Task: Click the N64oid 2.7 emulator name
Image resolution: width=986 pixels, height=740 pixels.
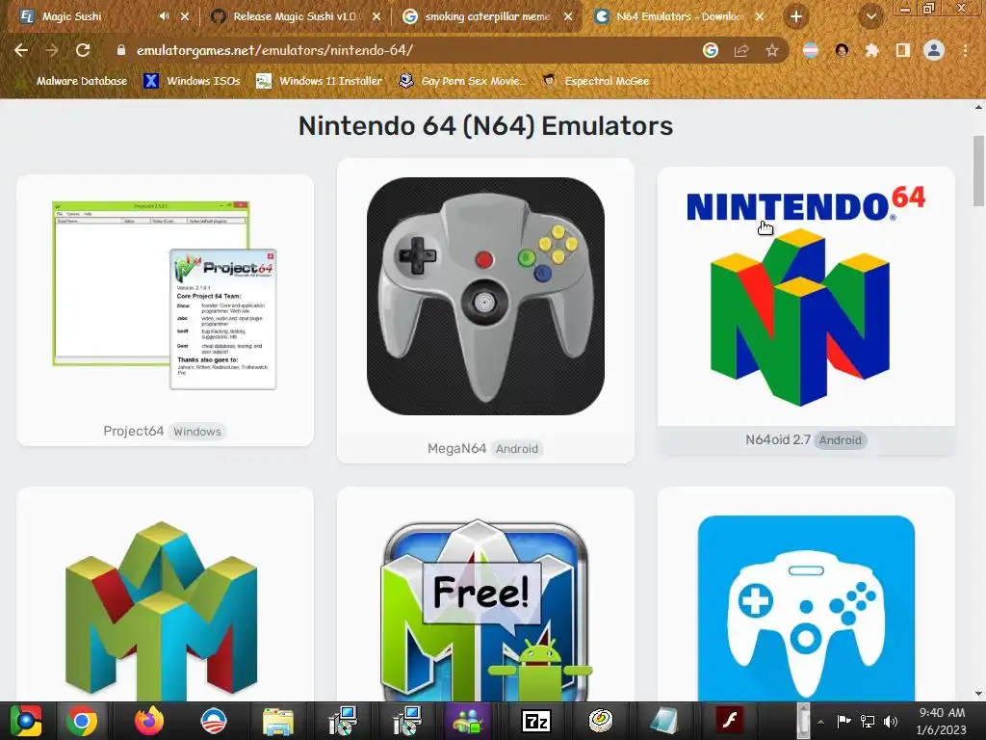Action: coord(778,439)
